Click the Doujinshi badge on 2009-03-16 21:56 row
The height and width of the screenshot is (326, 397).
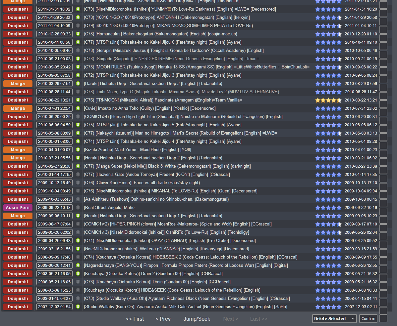coord(18,249)
